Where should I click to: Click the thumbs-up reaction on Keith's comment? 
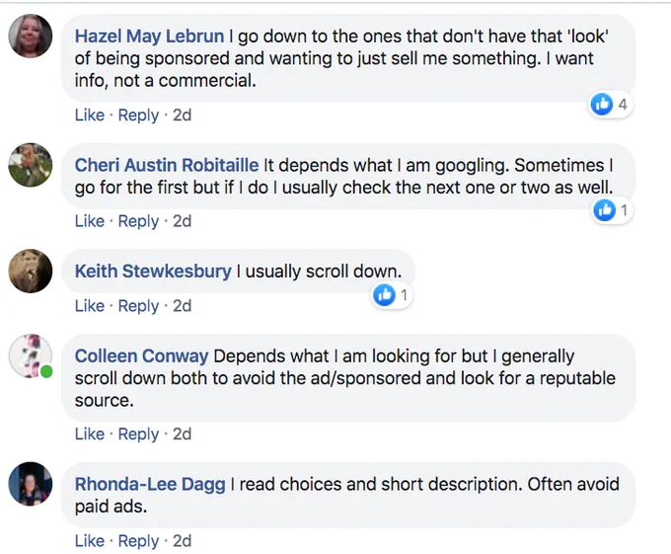[x=384, y=295]
